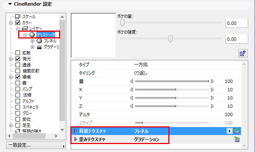Click the フレネル sphere icon

point(39,41)
